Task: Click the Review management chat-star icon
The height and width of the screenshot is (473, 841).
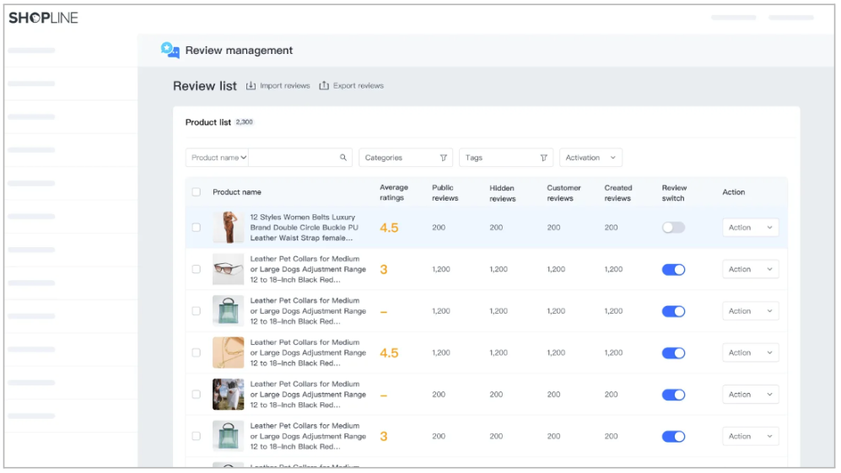Action: (x=170, y=51)
